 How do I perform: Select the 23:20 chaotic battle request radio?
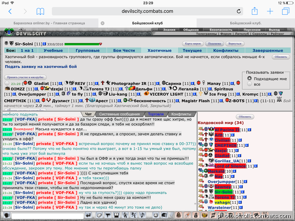point(7,83)
